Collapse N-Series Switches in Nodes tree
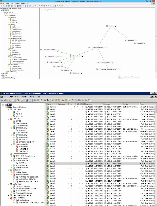 point(11,160)
